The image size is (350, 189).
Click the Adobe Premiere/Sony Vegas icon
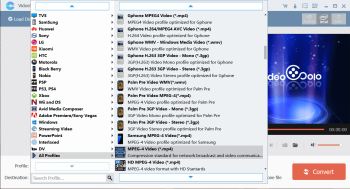point(34,115)
